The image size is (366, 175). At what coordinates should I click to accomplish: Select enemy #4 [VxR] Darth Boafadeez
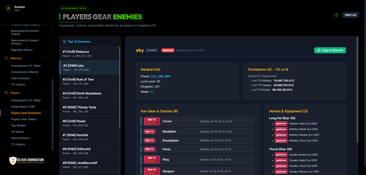tap(89, 95)
